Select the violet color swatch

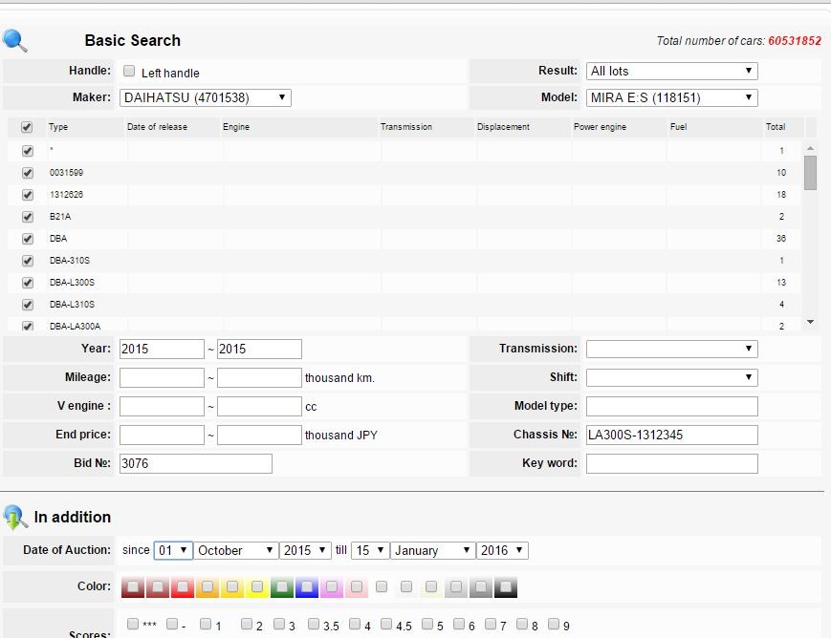(x=332, y=587)
